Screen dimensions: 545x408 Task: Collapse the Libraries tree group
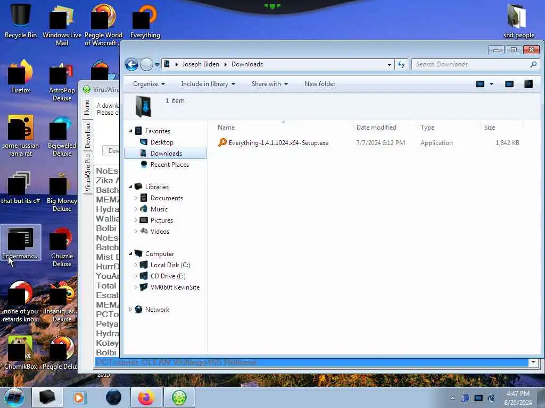click(131, 186)
